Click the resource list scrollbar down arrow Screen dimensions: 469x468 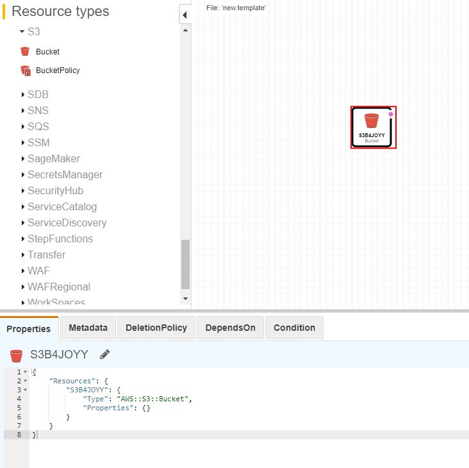click(186, 298)
